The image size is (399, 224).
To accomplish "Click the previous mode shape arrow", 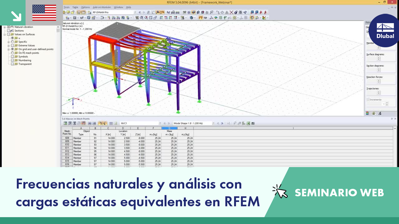I will (x=218, y=123).
